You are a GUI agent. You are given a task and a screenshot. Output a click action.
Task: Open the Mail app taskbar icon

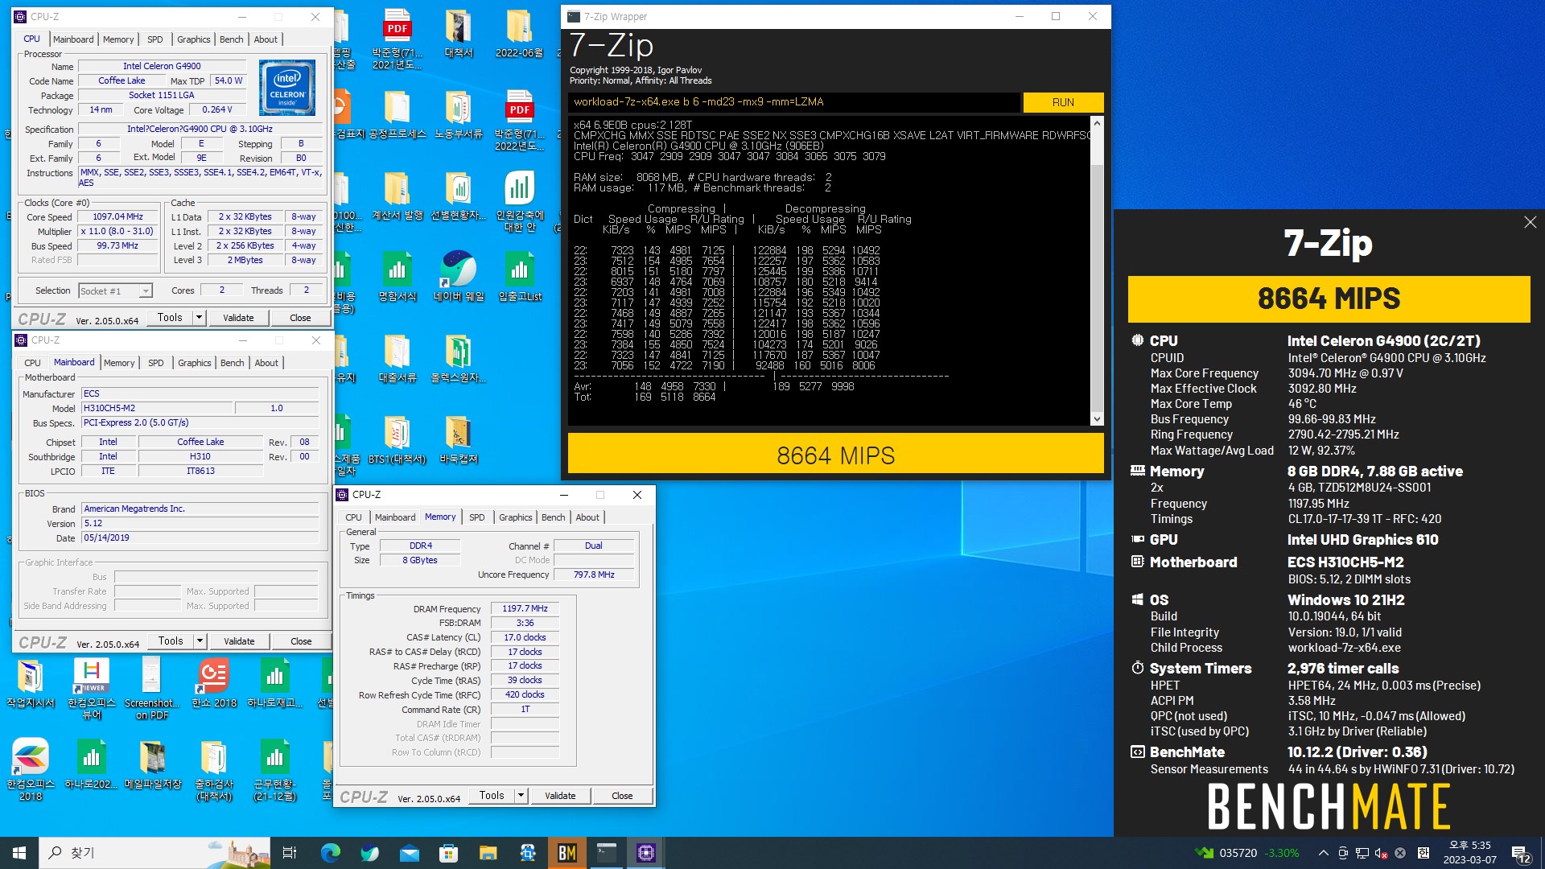[410, 853]
